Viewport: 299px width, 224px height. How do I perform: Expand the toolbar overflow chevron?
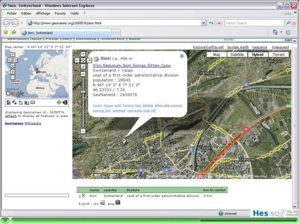[x=295, y=12]
